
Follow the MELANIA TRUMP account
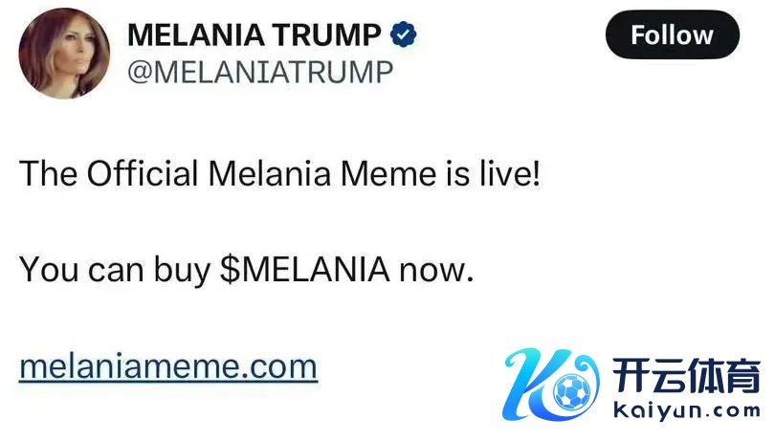(x=673, y=35)
